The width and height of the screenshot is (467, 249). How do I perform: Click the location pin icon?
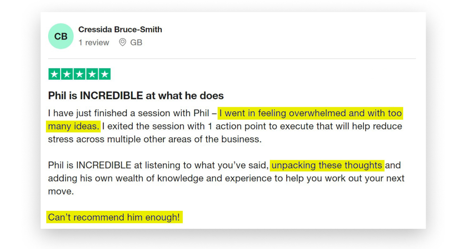(122, 43)
